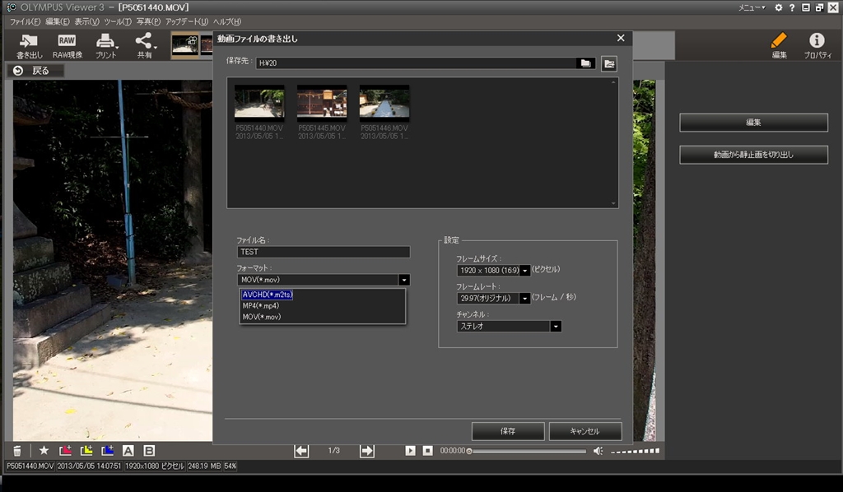Open the フレームレート dropdown

coord(524,298)
